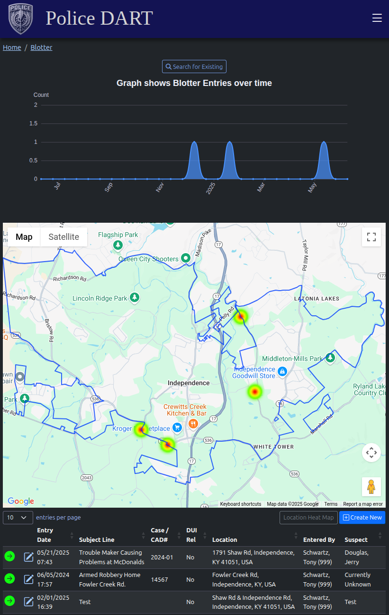This screenshot has height=615, width=389.
Task: Edit the Armed Robbery blotter entry
Action: point(29,579)
